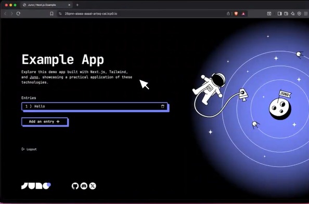
Task: Open Brave Wallet icon in toolbar
Action: (x=286, y=13)
